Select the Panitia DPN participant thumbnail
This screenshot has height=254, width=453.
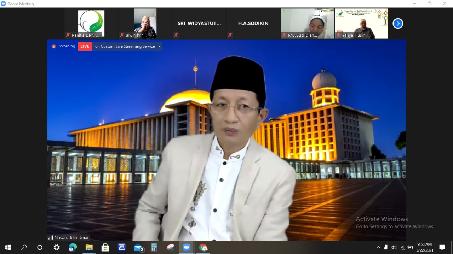click(x=91, y=23)
